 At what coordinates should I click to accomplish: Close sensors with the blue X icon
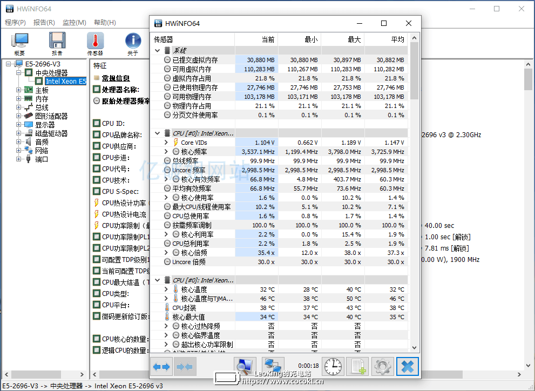(408, 367)
